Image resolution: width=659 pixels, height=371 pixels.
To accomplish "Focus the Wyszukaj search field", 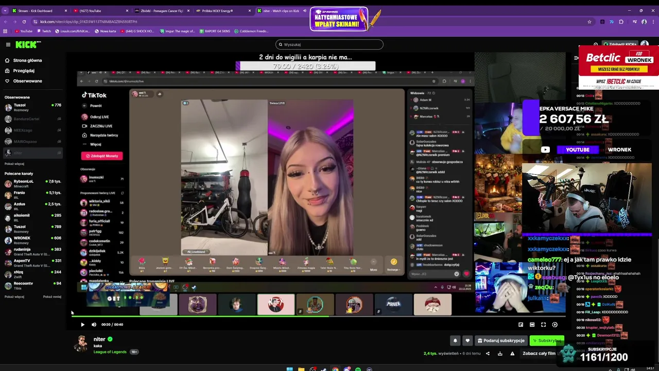I will click(x=329, y=44).
